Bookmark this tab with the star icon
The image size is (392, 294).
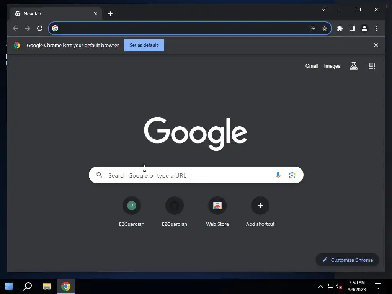[x=325, y=28]
